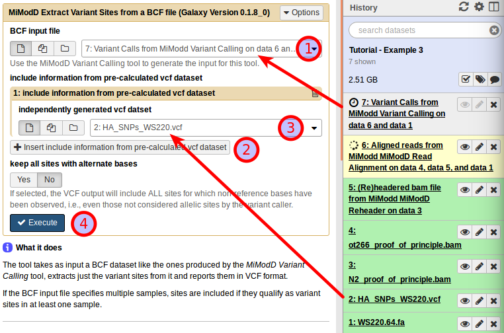
Task: Open the tool Options dropdown
Action: pos(302,13)
